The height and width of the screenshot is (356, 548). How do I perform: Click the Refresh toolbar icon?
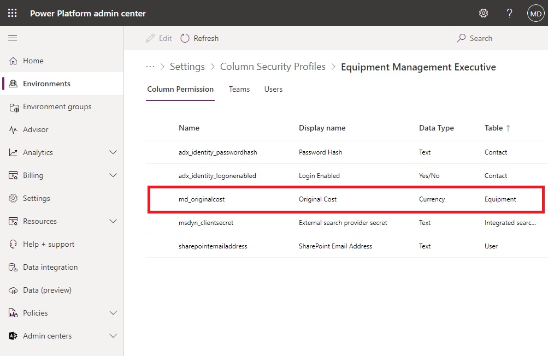[x=185, y=38]
